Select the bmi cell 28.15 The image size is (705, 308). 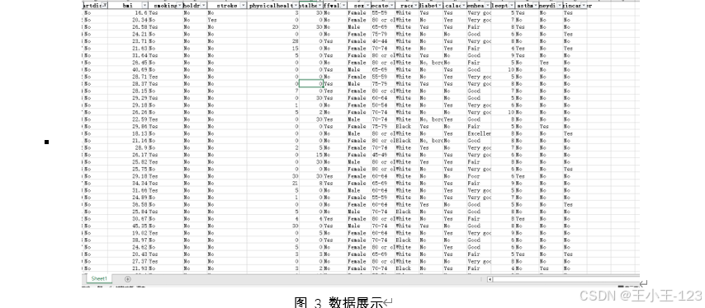click(x=128, y=91)
